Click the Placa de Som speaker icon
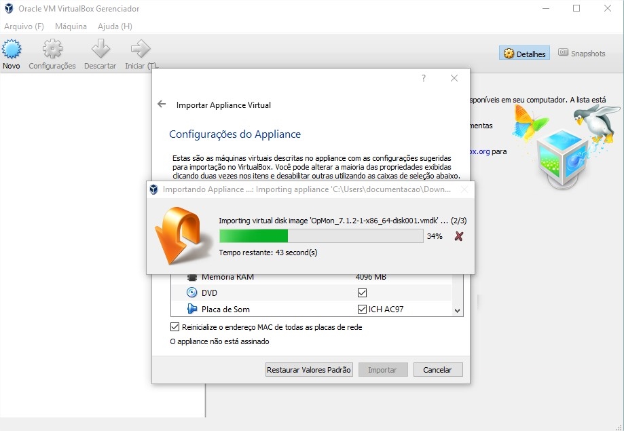 click(192, 310)
